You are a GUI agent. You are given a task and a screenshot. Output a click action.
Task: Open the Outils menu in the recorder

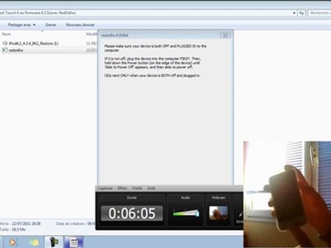(137, 188)
